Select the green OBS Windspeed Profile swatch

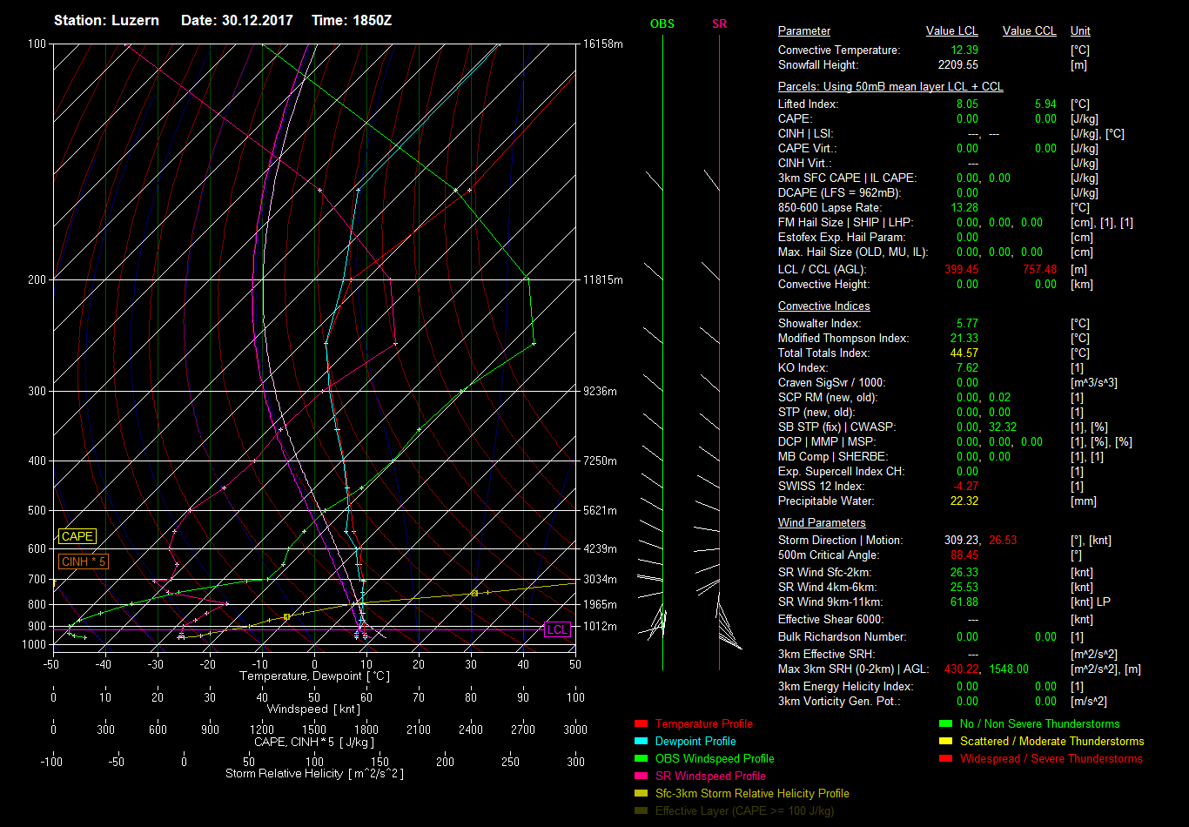(x=641, y=758)
